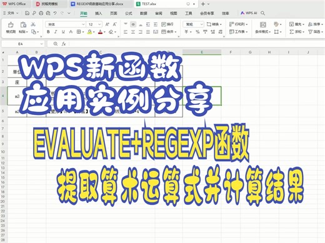Click Filter (筛选) funnel button
The height and width of the screenshot is (243, 325).
coord(316,32)
